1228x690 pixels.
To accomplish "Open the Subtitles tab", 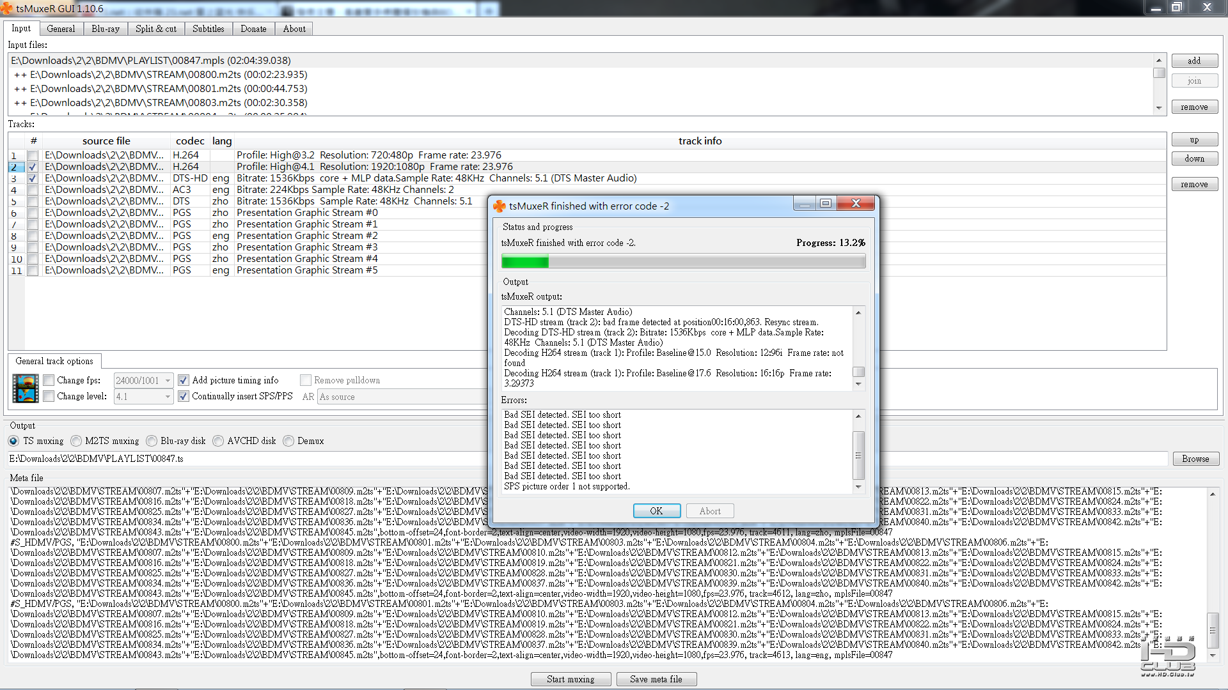I will [209, 29].
